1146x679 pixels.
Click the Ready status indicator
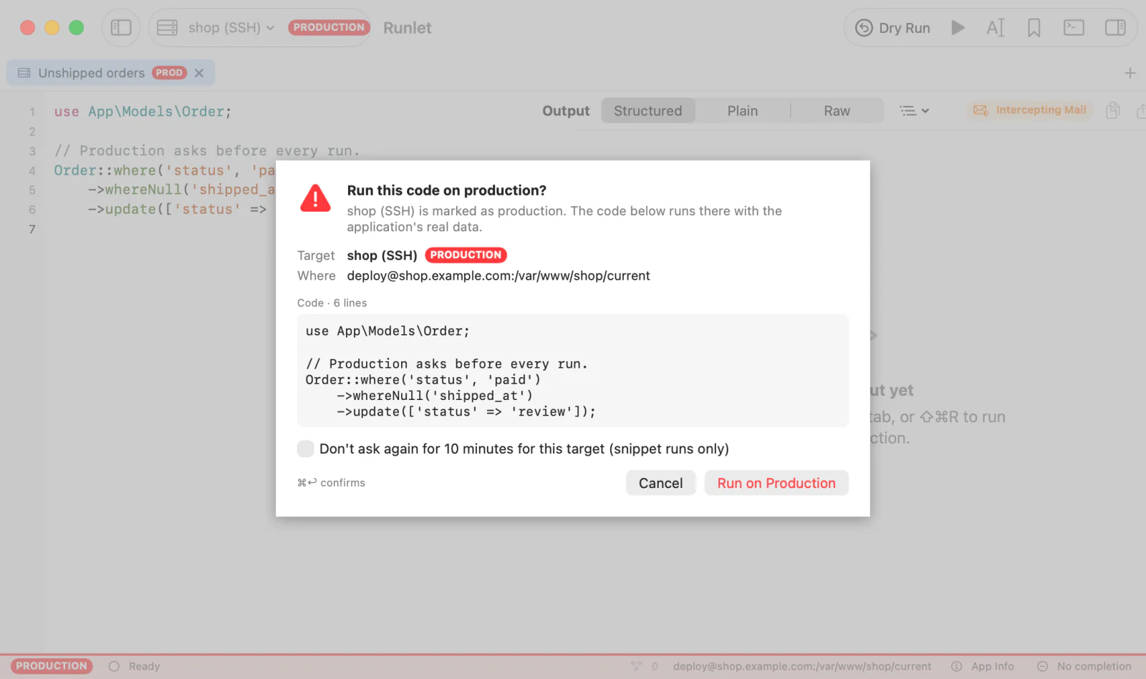click(x=135, y=666)
